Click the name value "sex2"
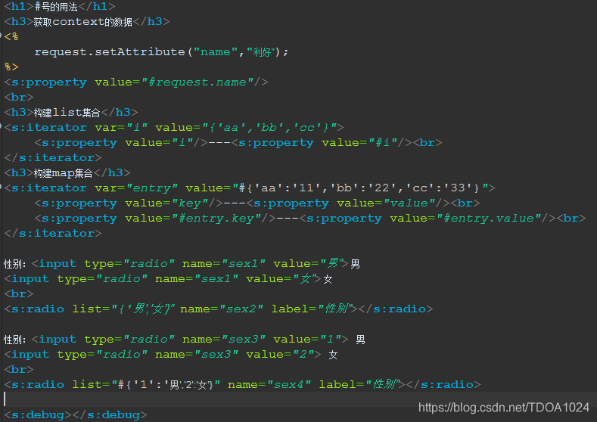 [241, 309]
